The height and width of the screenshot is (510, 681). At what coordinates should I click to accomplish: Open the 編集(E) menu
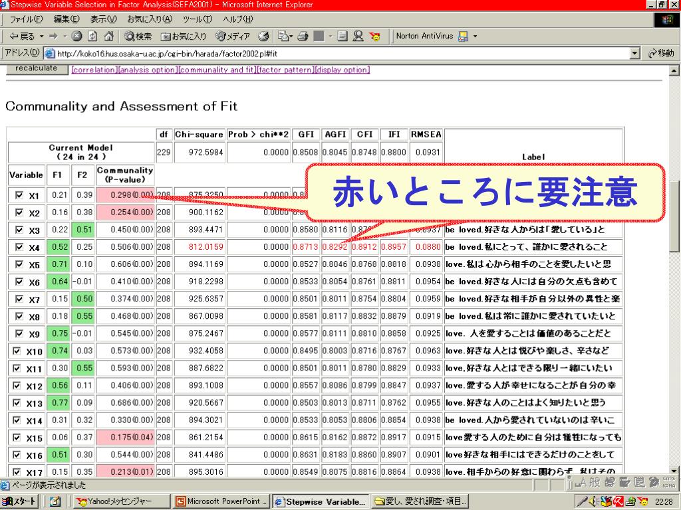(x=67, y=19)
